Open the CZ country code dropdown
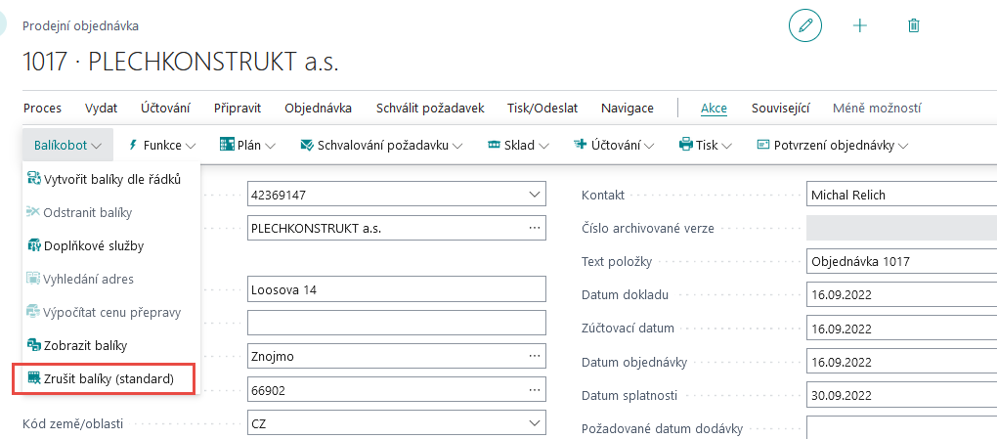The image size is (997, 439). pos(534,422)
